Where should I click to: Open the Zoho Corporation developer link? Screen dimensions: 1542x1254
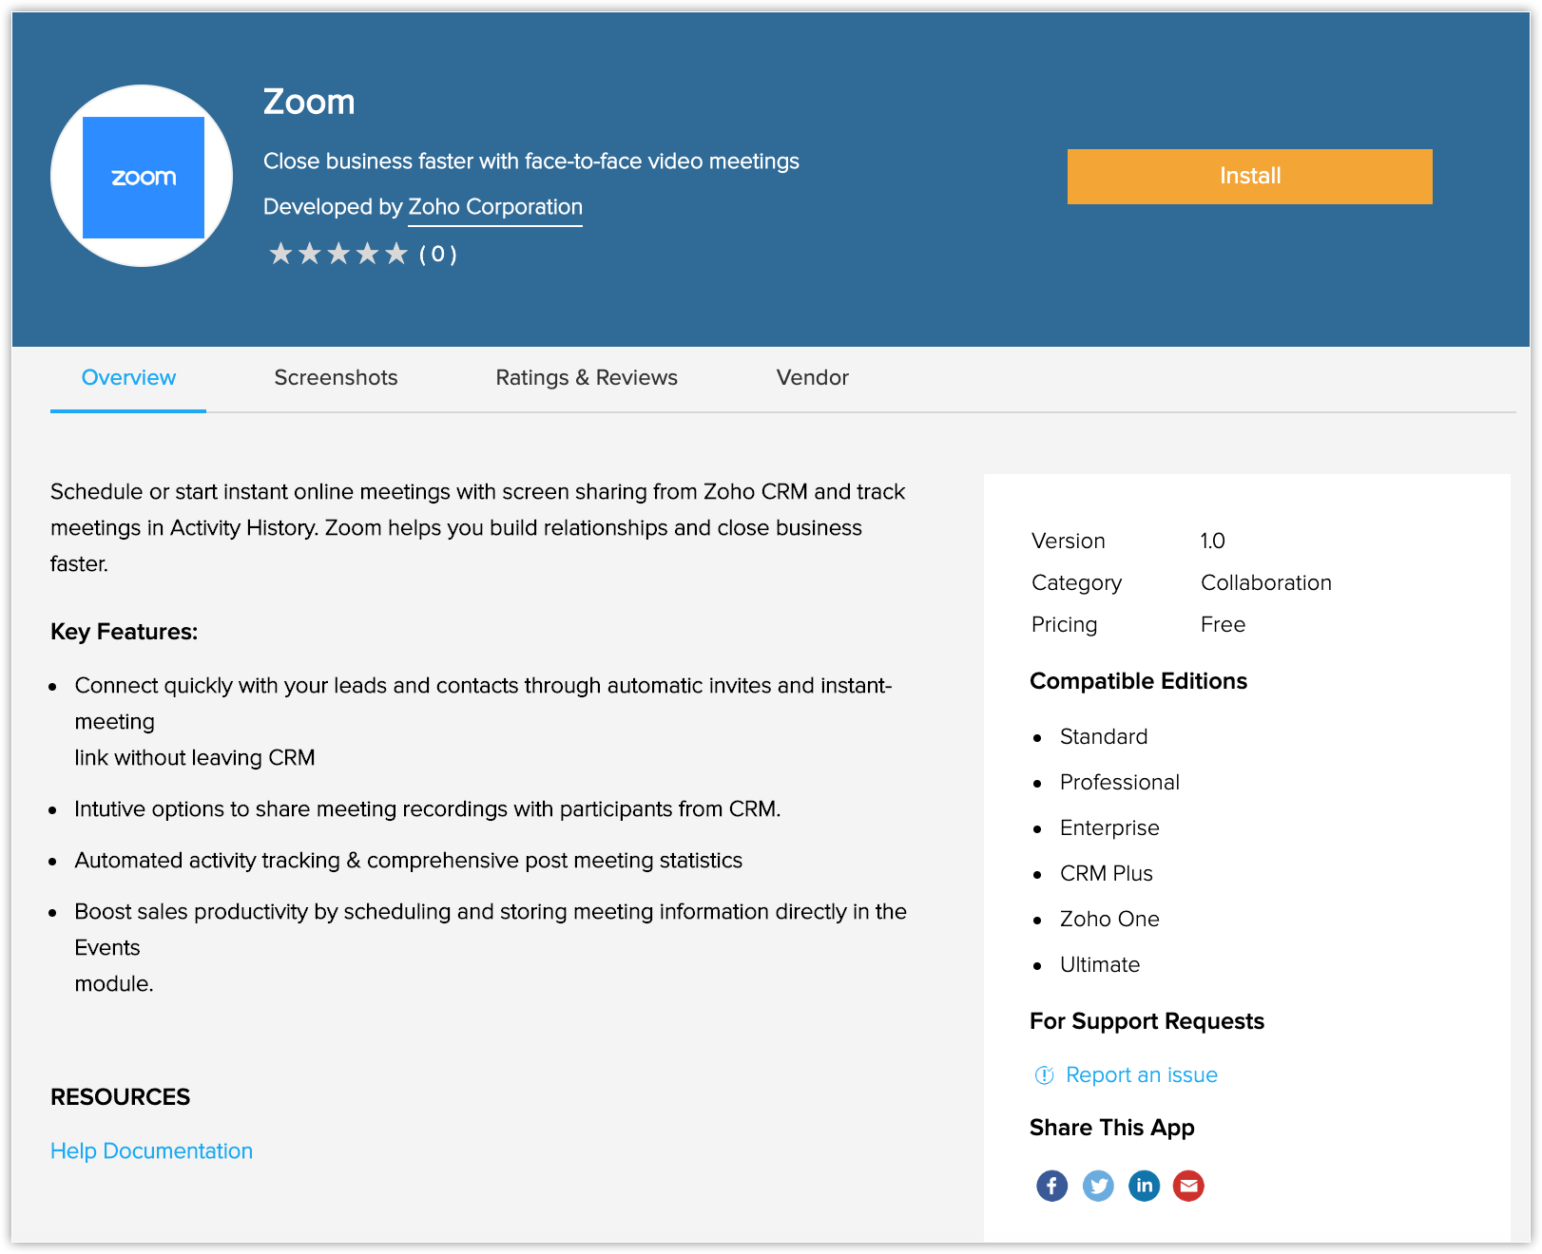pos(495,207)
